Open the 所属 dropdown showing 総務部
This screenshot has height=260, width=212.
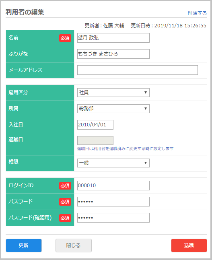[x=113, y=109]
